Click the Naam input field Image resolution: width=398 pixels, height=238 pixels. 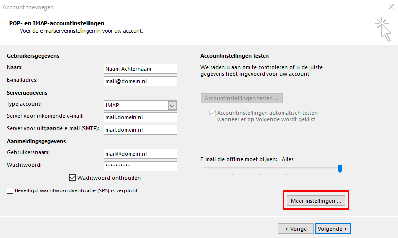pos(140,69)
